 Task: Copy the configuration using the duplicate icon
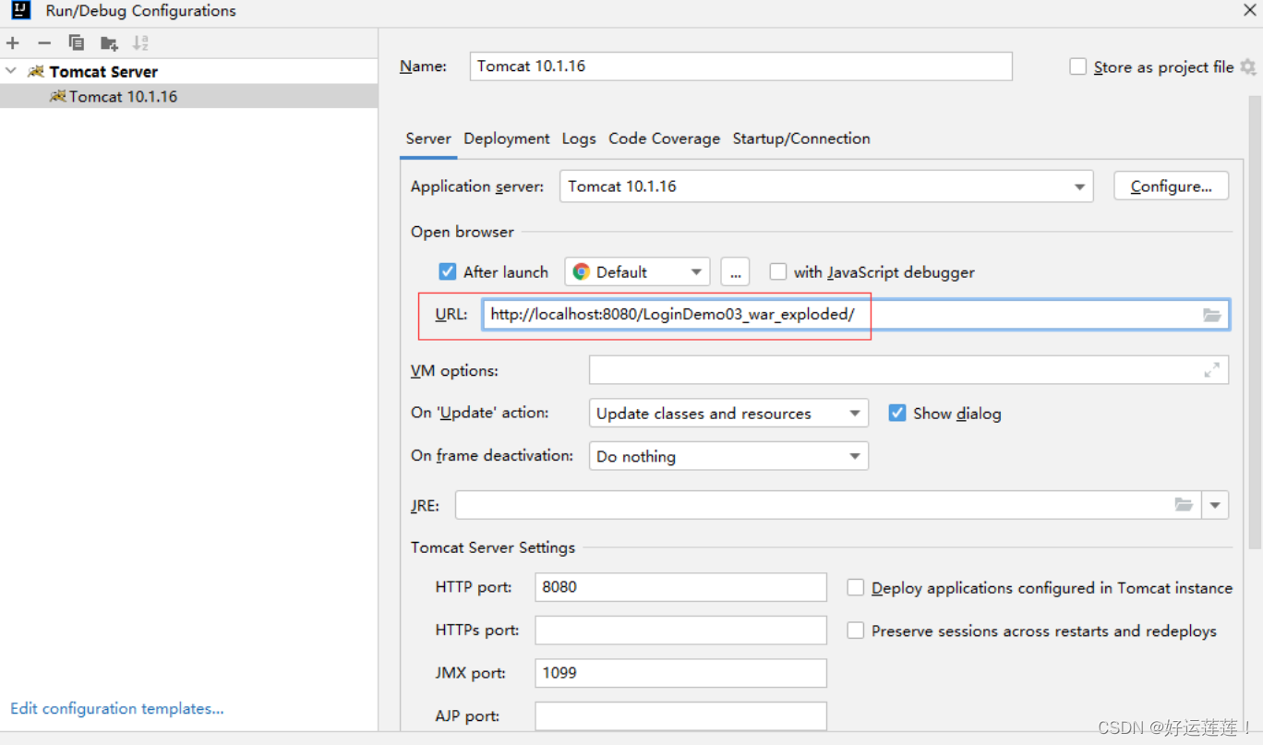point(77,42)
